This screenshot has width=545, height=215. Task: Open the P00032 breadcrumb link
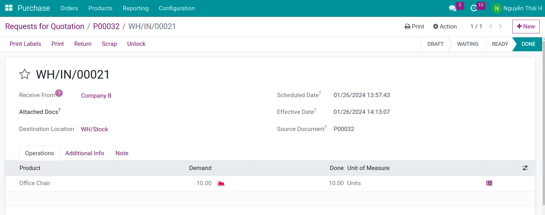coord(106,26)
